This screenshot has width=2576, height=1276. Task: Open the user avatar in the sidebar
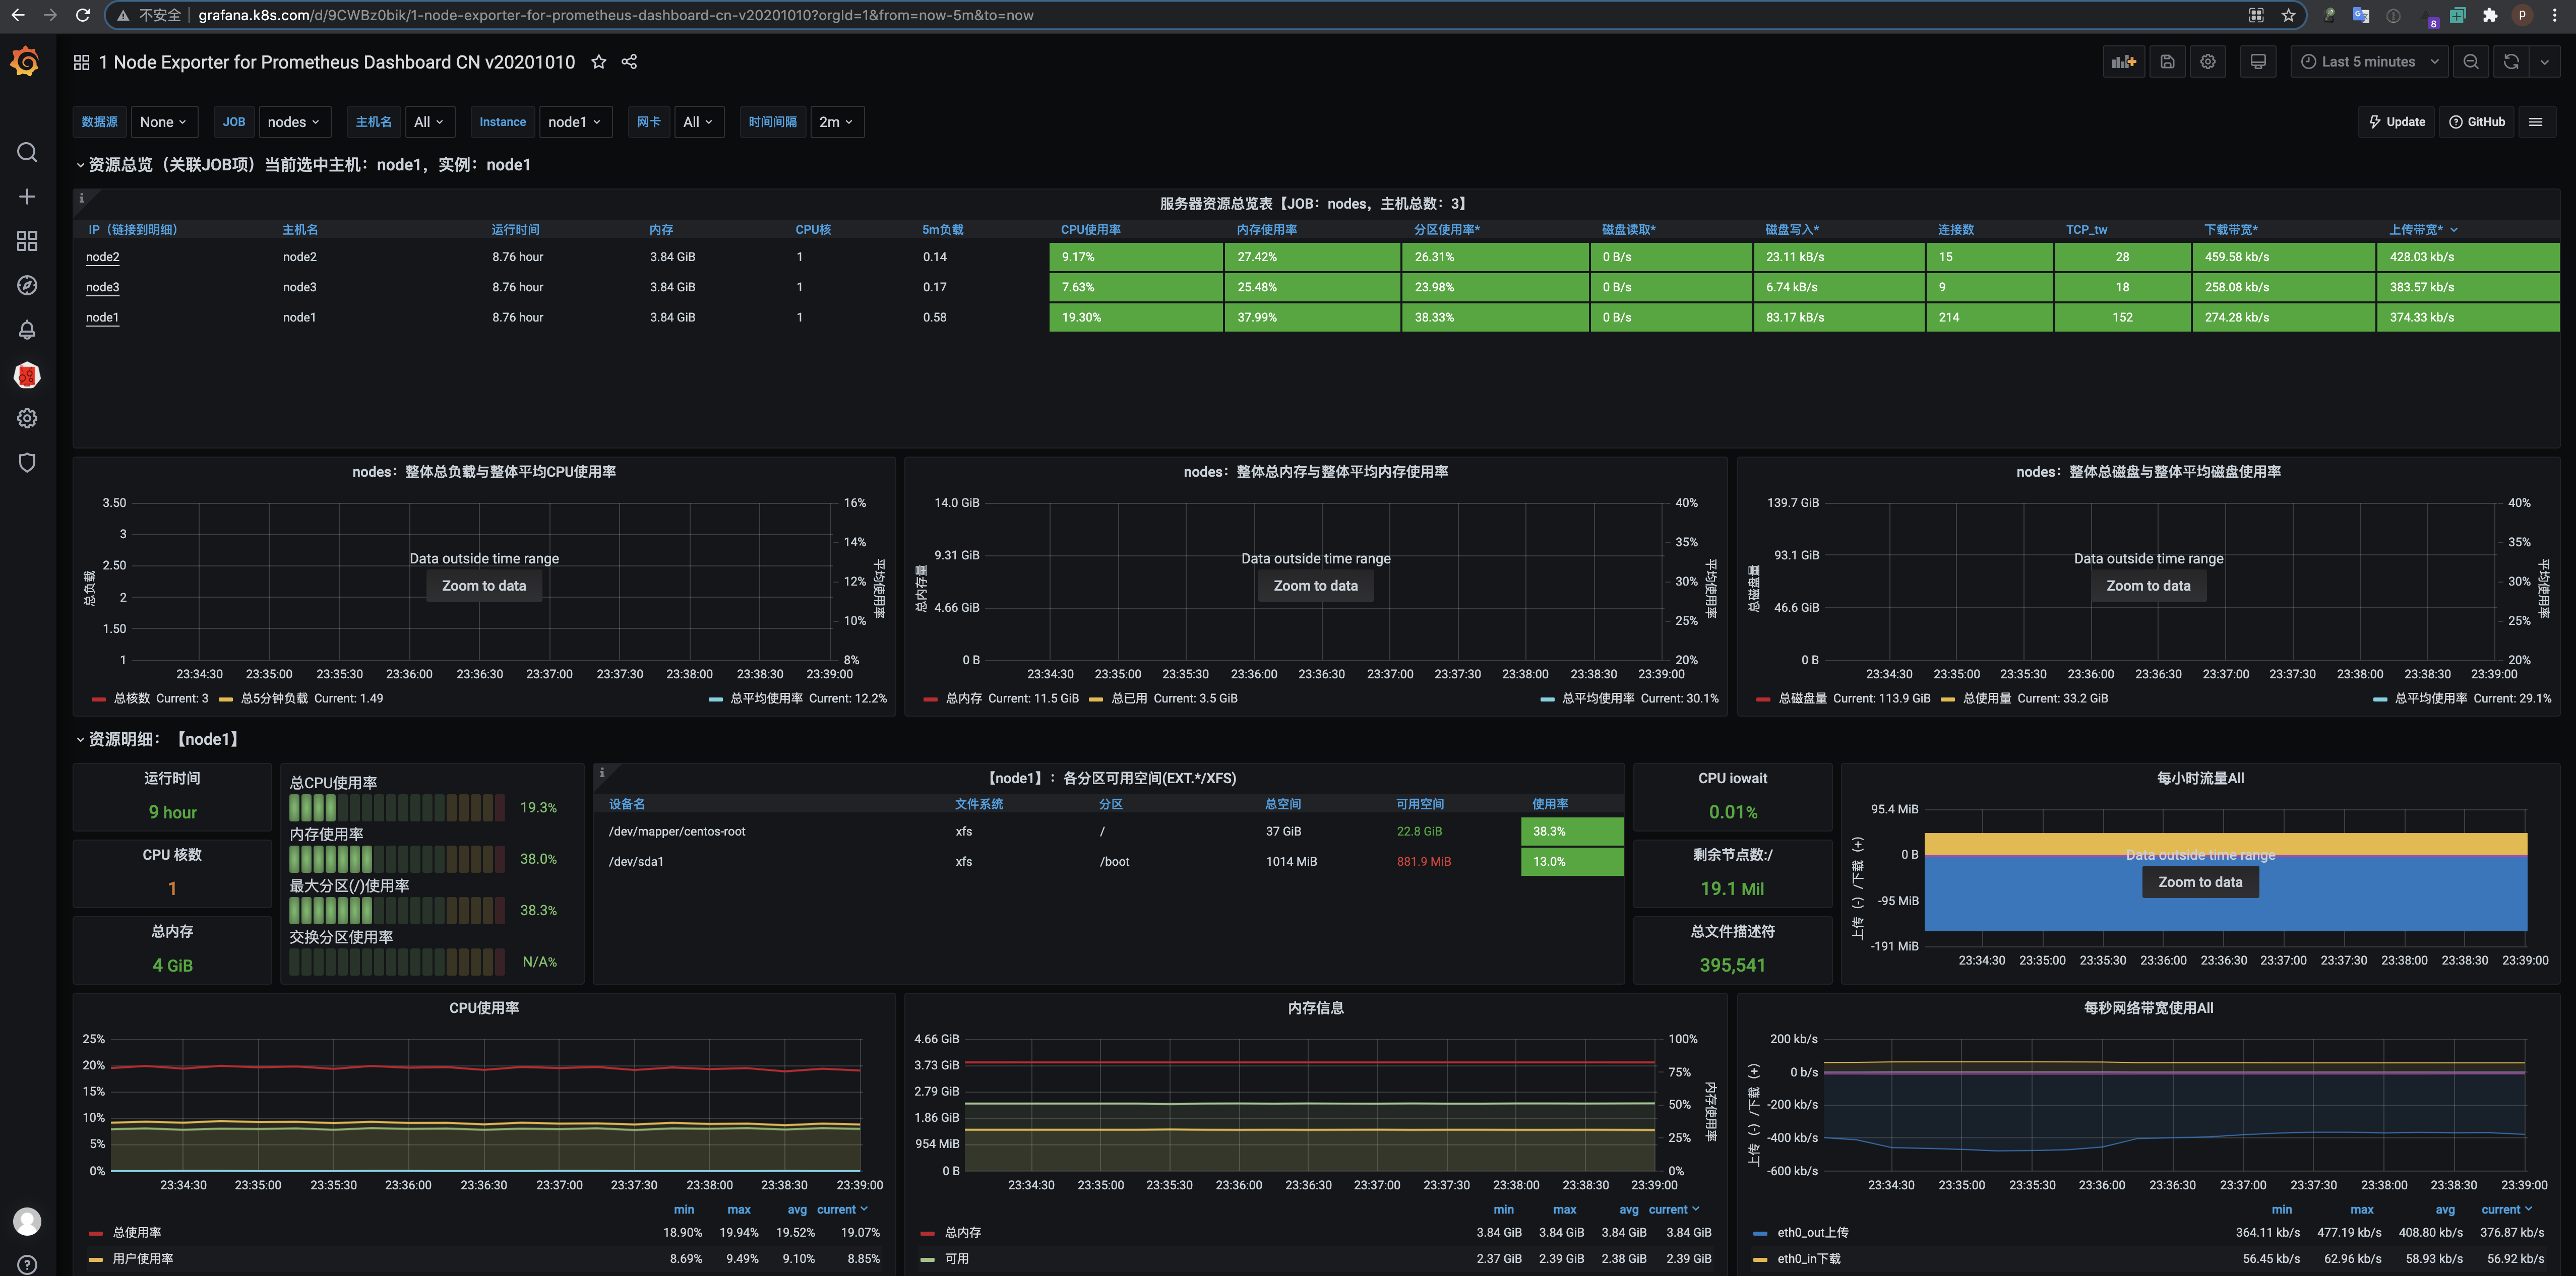[x=27, y=1221]
